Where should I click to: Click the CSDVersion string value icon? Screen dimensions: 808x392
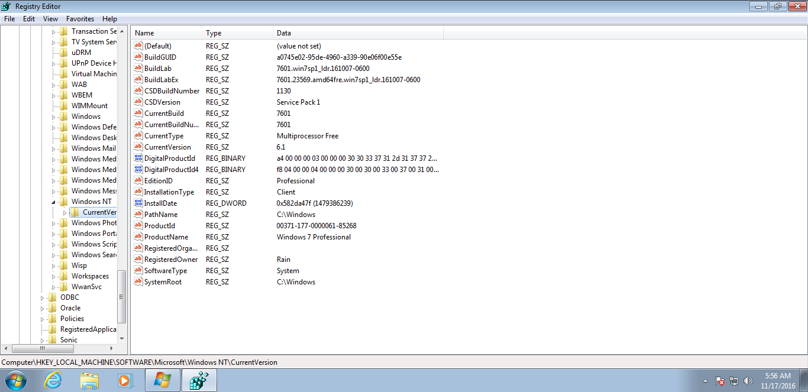(138, 102)
